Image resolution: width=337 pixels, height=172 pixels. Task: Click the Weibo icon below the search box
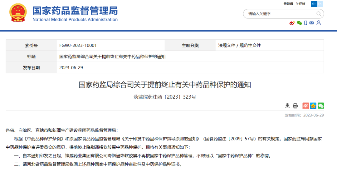(292, 23)
